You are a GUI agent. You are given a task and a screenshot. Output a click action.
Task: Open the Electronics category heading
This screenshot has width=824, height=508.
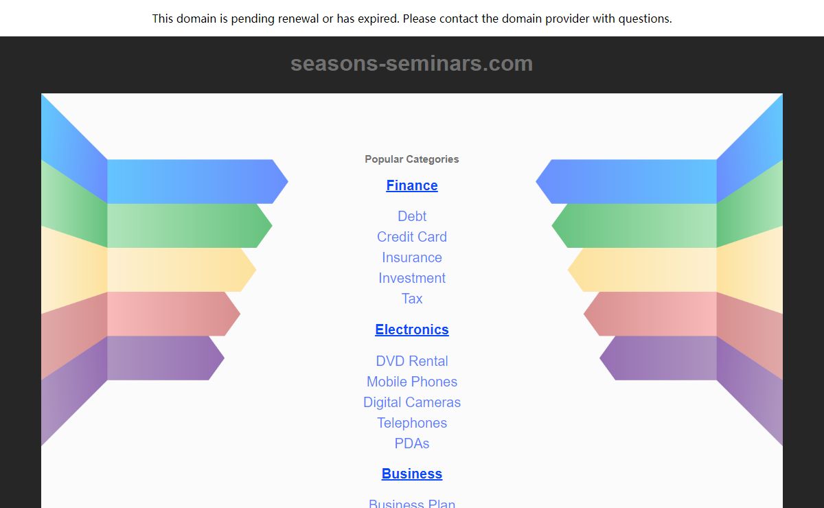(412, 330)
